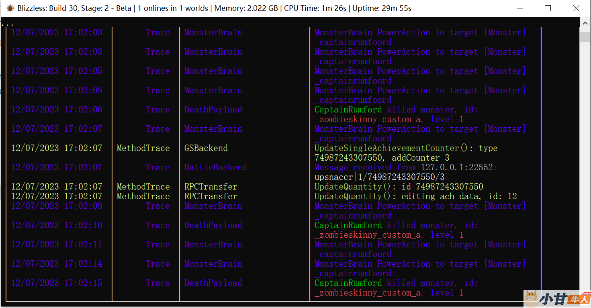Click Trace in the 17:02:14 row
This screenshot has height=308, width=591.
[x=157, y=263]
